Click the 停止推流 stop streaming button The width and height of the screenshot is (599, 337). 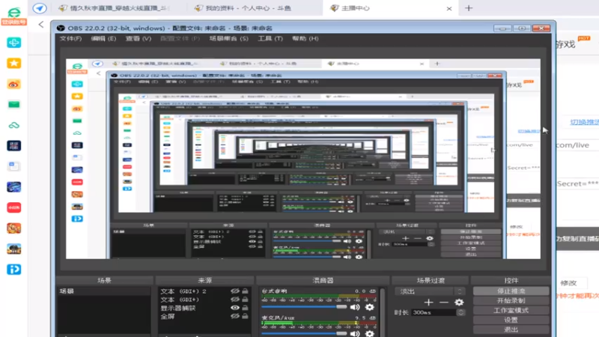pos(511,291)
